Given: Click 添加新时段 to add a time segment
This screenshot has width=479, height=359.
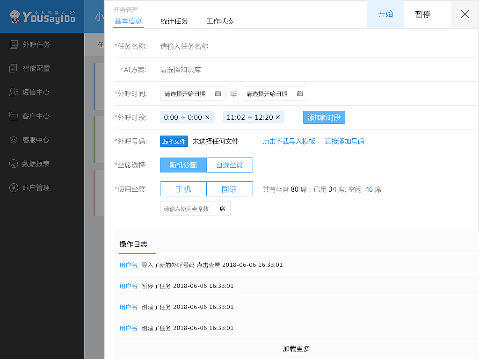Looking at the screenshot, I should pyautogui.click(x=324, y=117).
